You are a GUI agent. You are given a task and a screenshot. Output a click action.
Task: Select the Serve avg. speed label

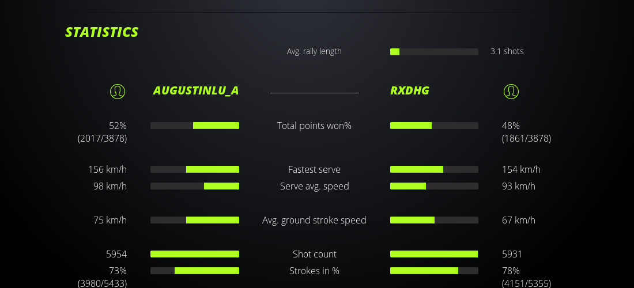pos(314,186)
